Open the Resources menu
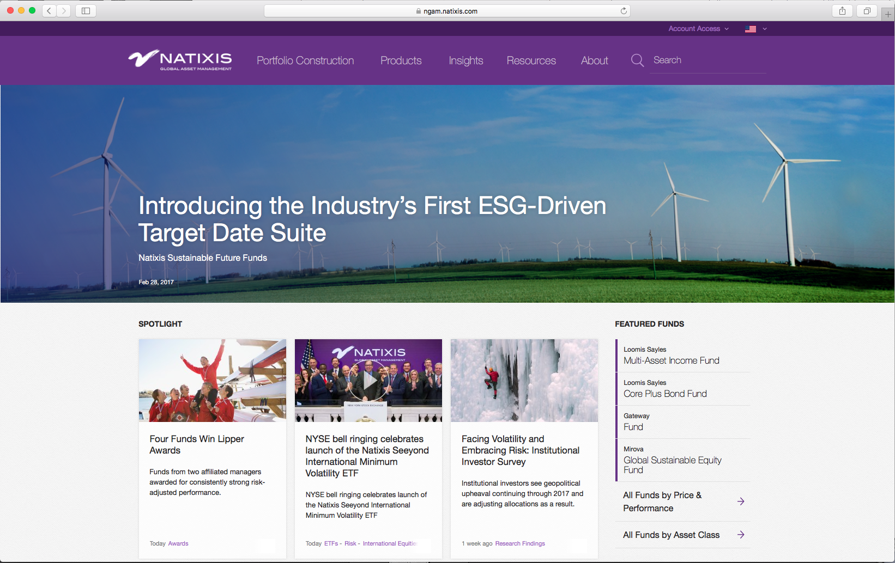Image resolution: width=895 pixels, height=563 pixels. 531,60
